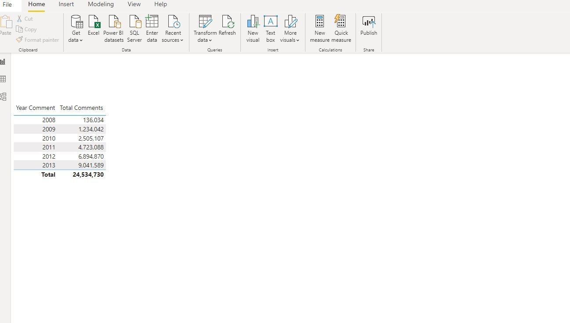Viewport: 570px width, 323px height.
Task: Switch to Data view in sidebar
Action: [x=3, y=79]
